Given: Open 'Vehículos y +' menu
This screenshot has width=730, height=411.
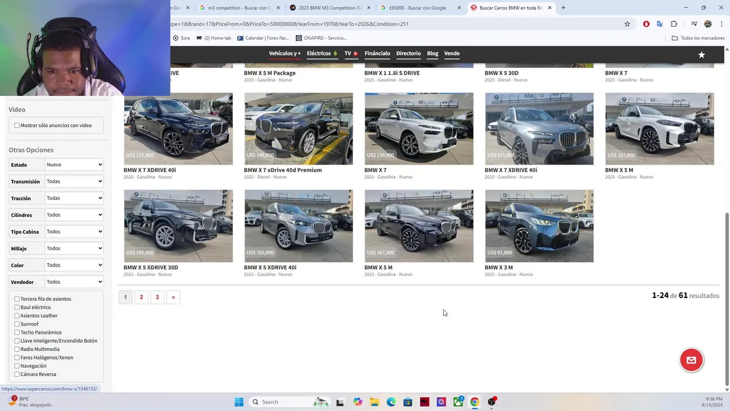Looking at the screenshot, I should pos(285,54).
